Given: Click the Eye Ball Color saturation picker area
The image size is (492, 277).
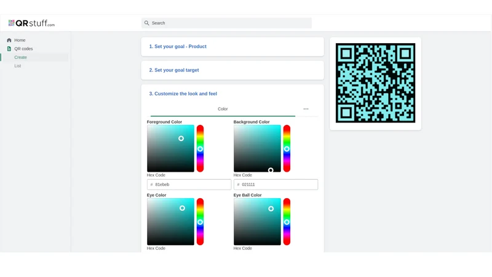Looking at the screenshot, I should pyautogui.click(x=257, y=222).
